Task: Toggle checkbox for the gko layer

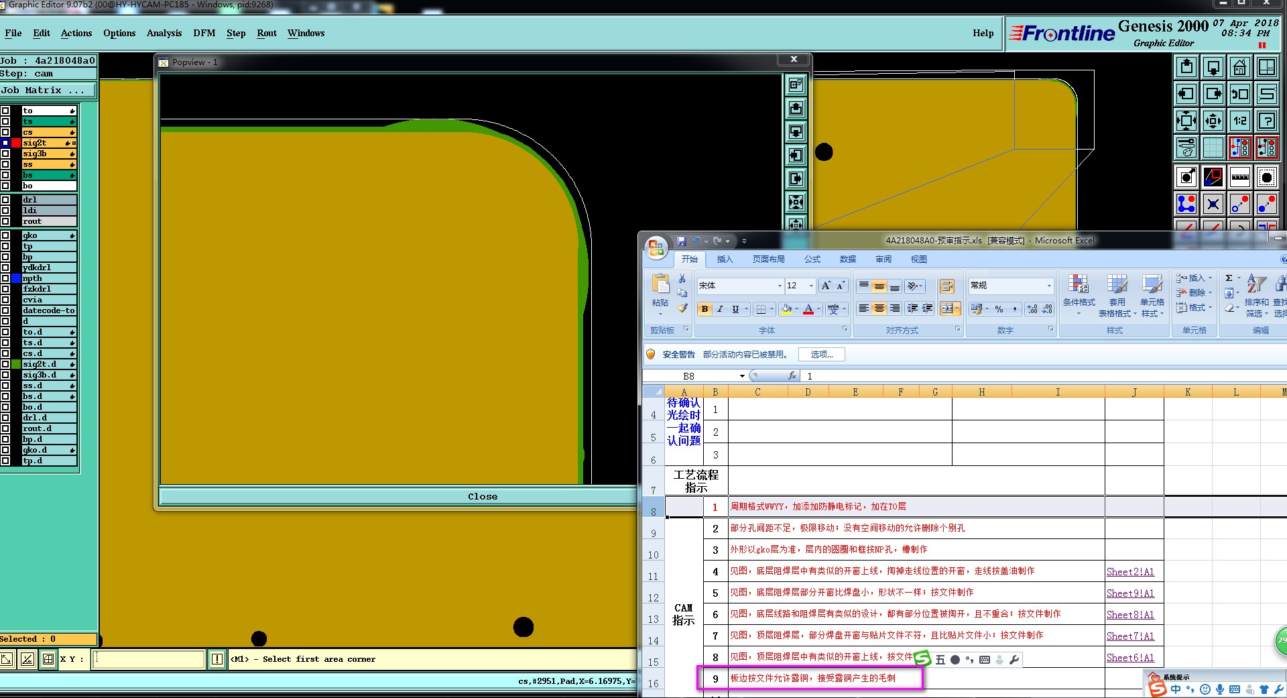Action: click(5, 235)
